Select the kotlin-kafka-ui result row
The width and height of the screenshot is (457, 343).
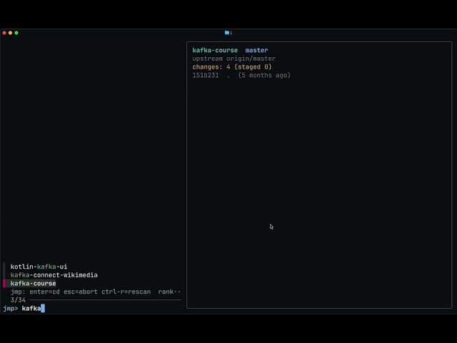pyautogui.click(x=39, y=267)
